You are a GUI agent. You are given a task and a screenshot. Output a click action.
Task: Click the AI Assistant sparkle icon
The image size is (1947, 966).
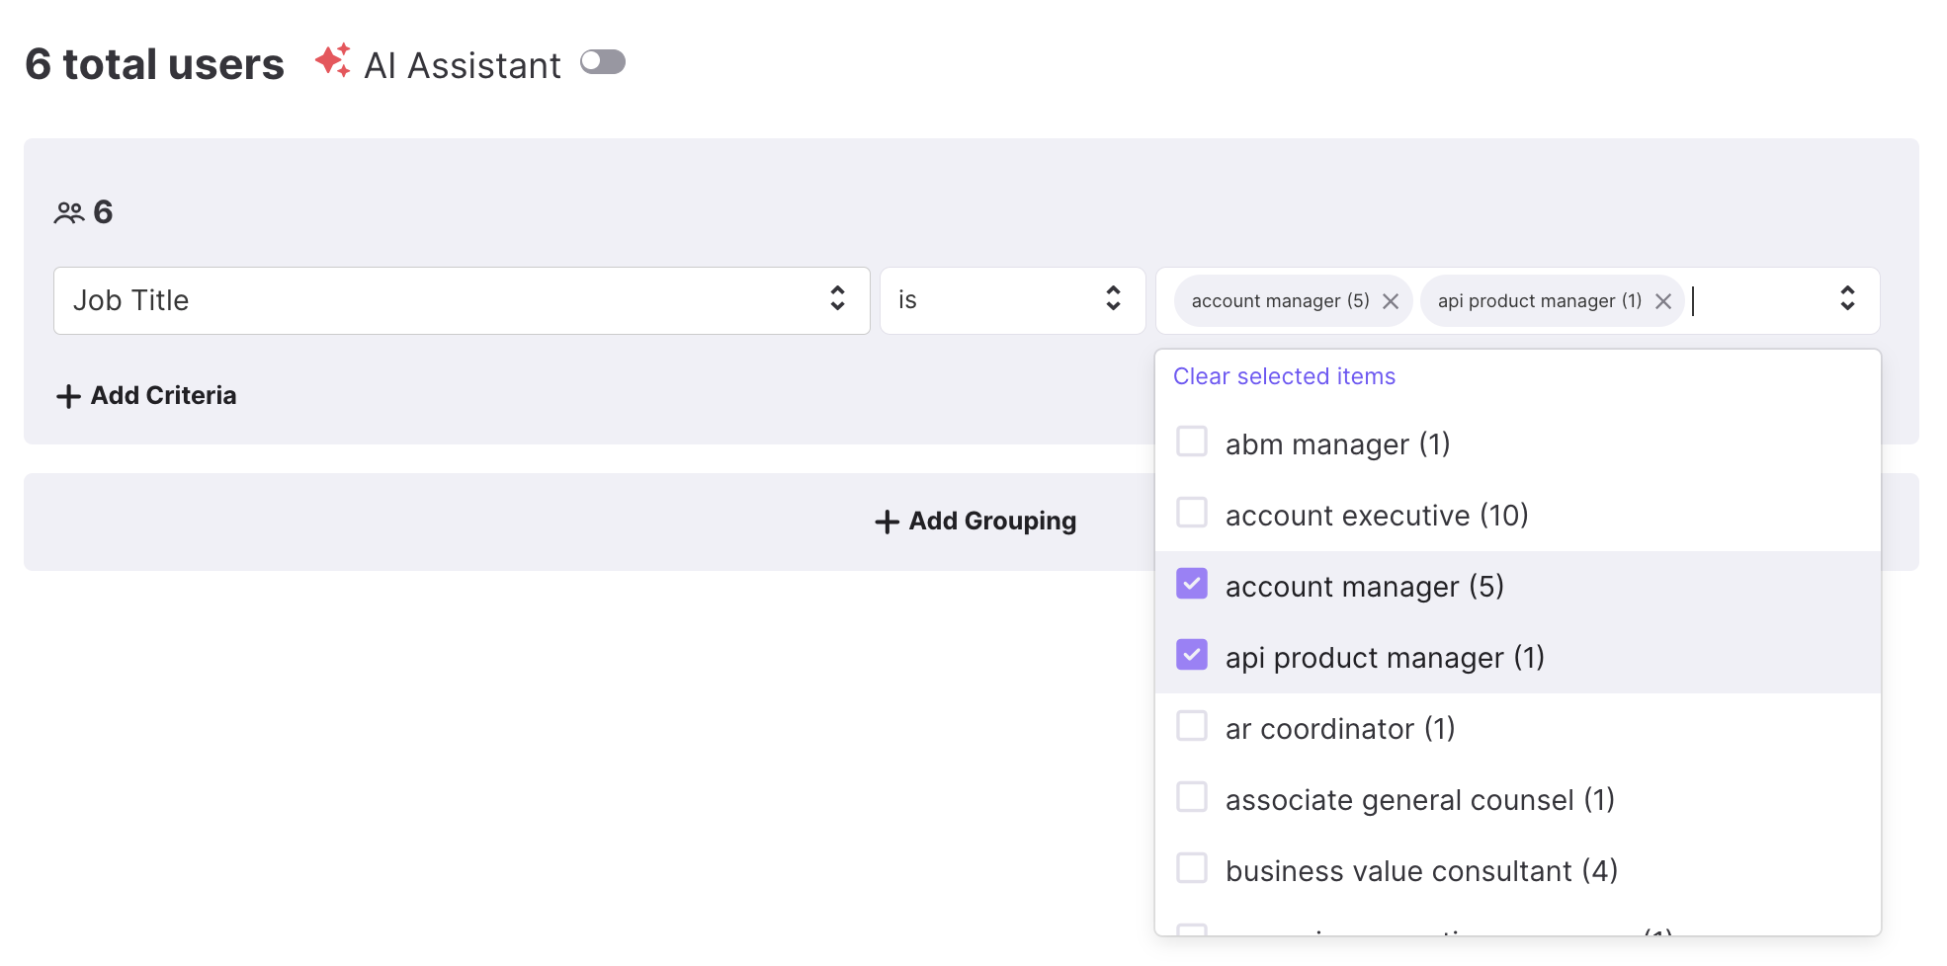point(333,60)
